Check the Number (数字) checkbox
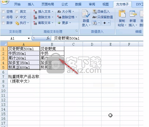The image size is (149, 127). tap(3, 23)
